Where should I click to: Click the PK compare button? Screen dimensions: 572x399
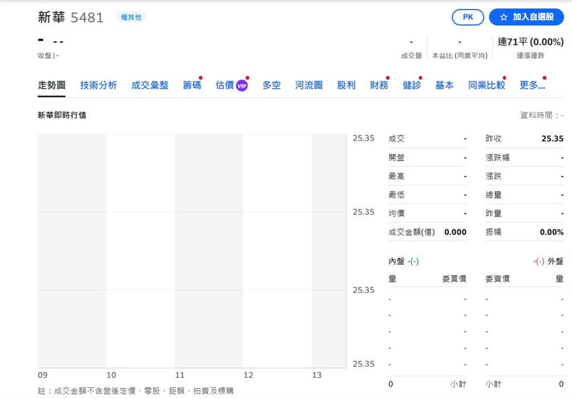click(468, 17)
